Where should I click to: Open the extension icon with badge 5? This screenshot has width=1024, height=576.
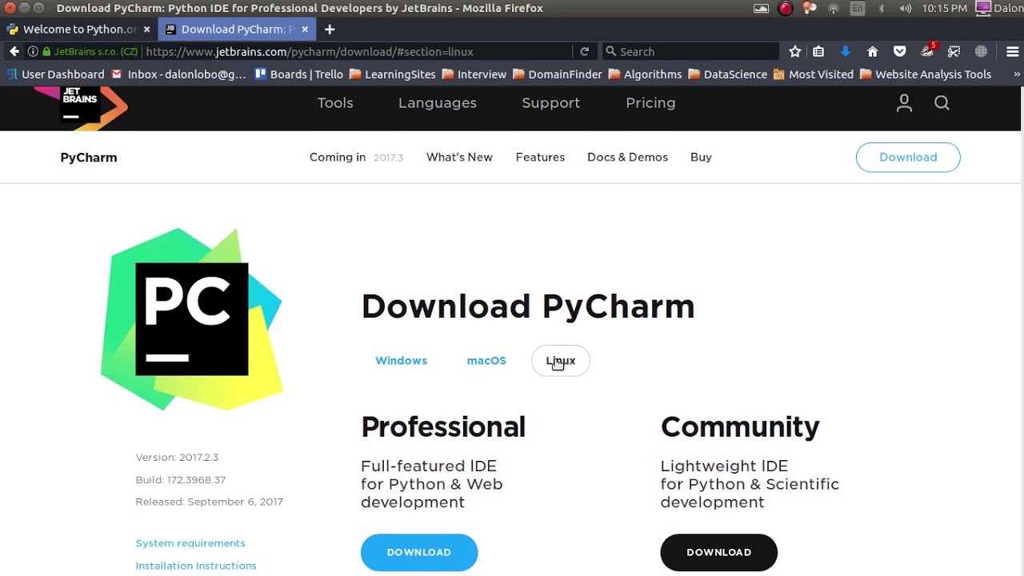click(927, 50)
